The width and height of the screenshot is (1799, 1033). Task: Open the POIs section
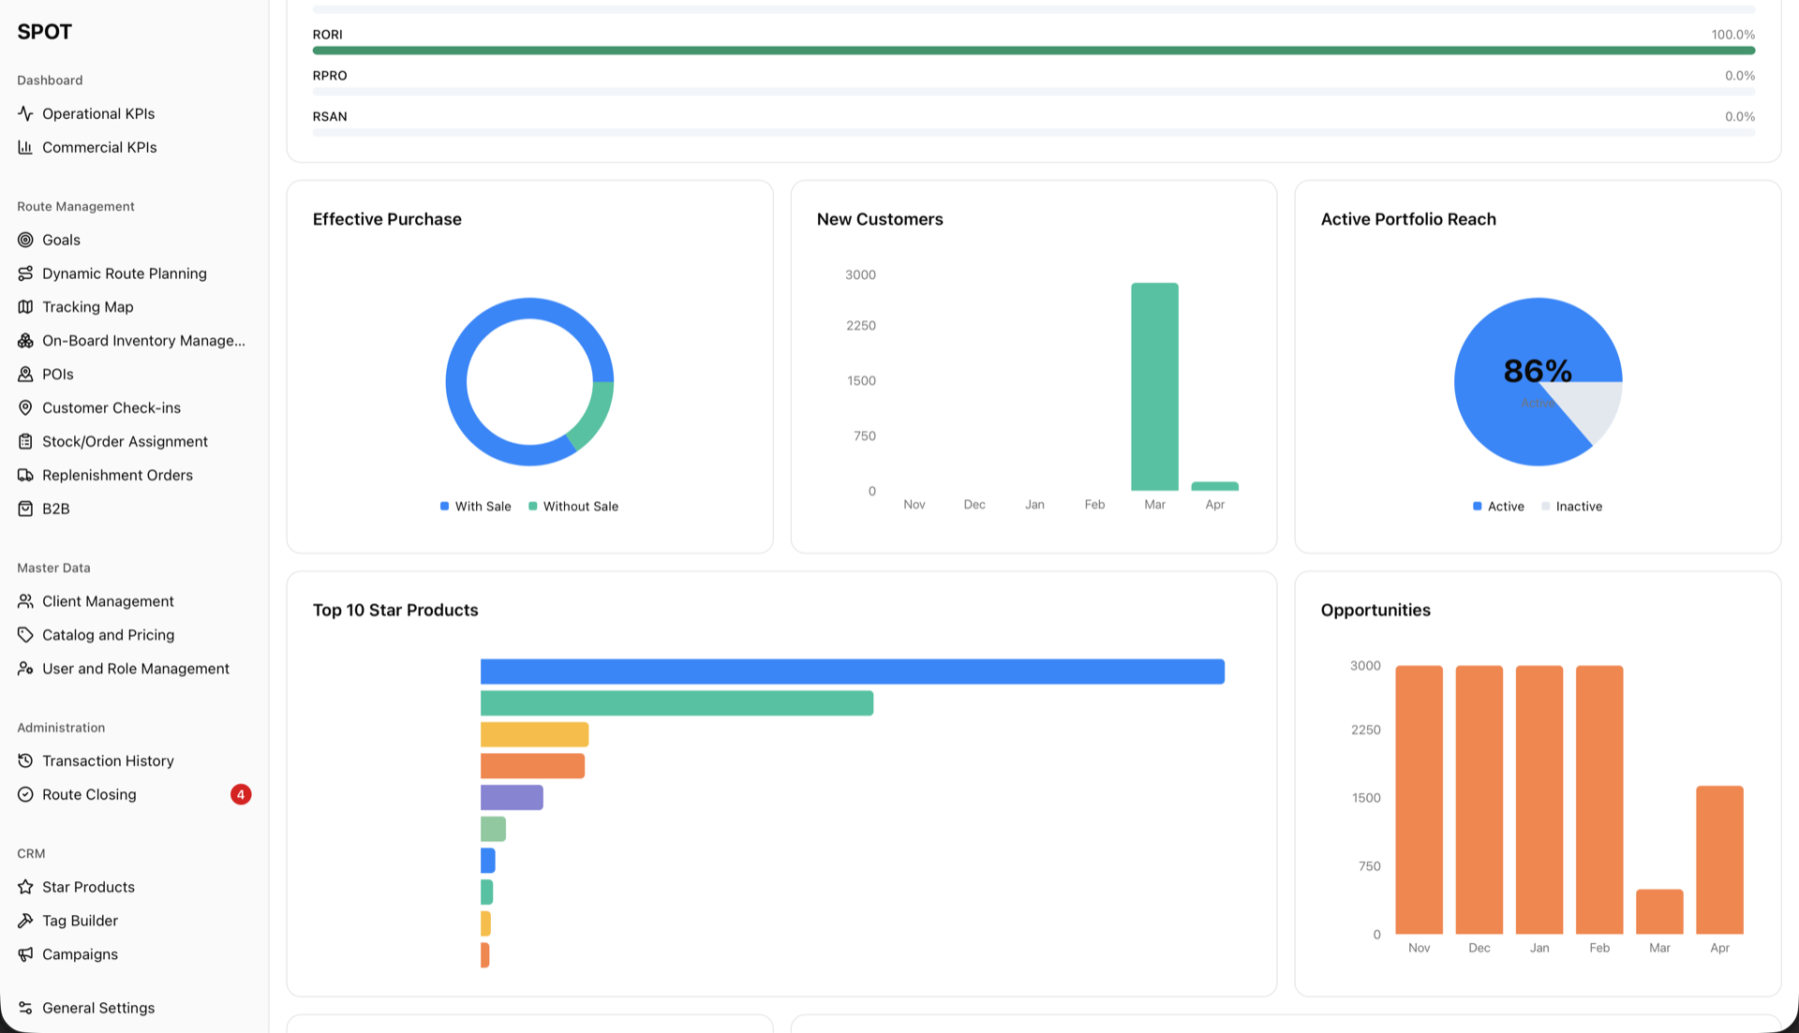58,375
